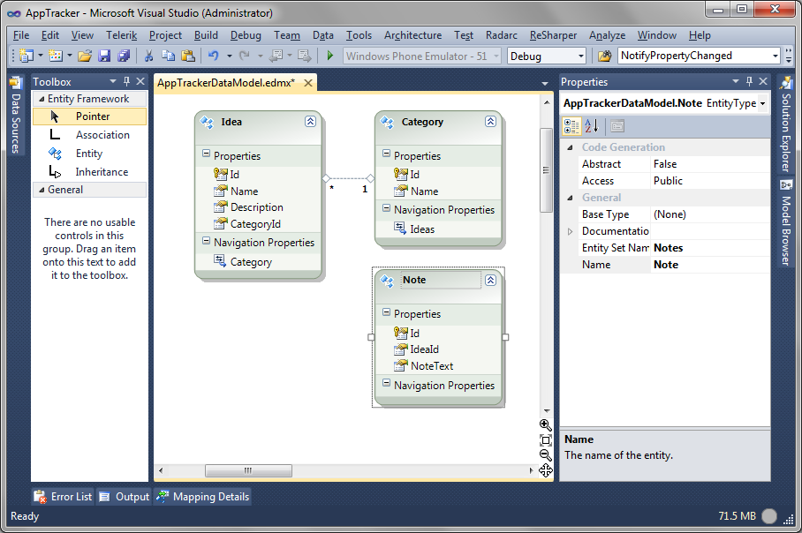Click the Alphabetical sort icon in Properties

pyautogui.click(x=591, y=125)
